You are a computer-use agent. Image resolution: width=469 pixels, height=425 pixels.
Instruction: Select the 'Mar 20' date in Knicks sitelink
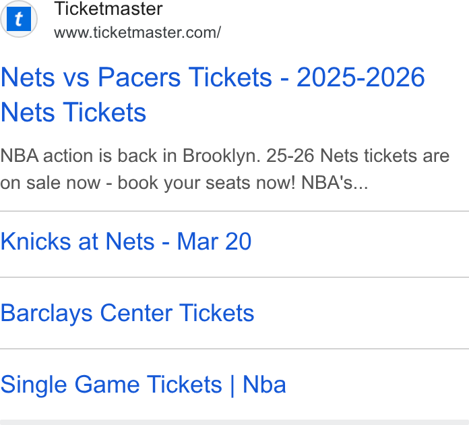click(214, 242)
